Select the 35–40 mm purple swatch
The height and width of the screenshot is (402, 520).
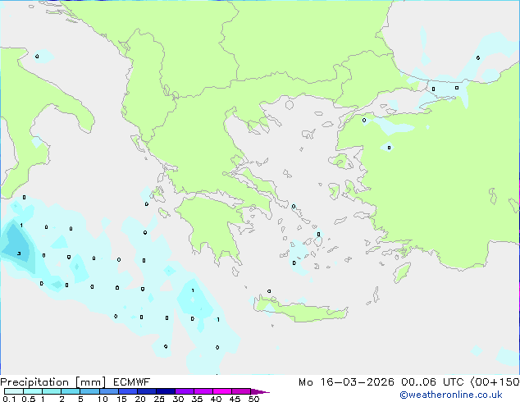point(203,391)
